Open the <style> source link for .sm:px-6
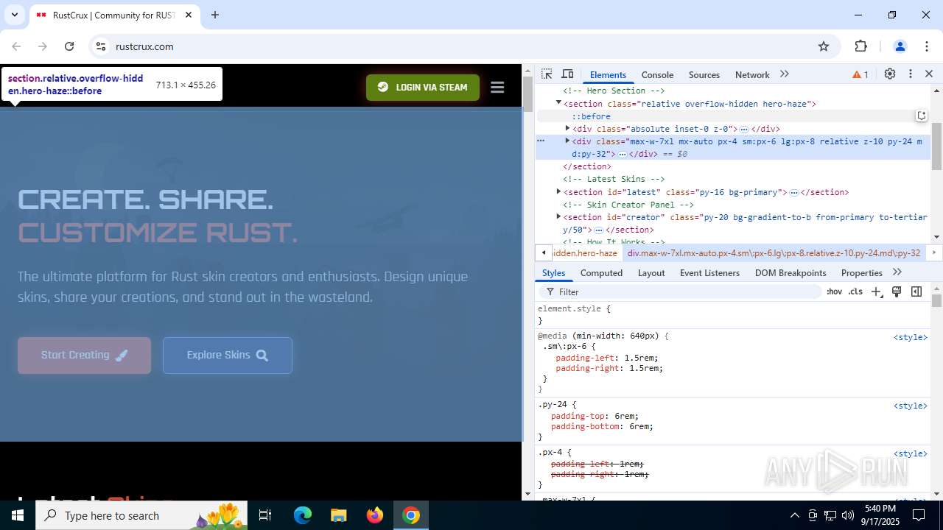Viewport: 943px width, 530px height. click(911, 337)
